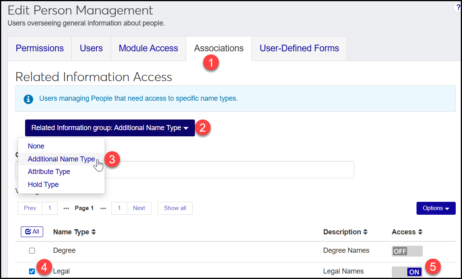Click the Page 1 indicator text
The height and width of the screenshot is (279, 462).
click(x=84, y=208)
